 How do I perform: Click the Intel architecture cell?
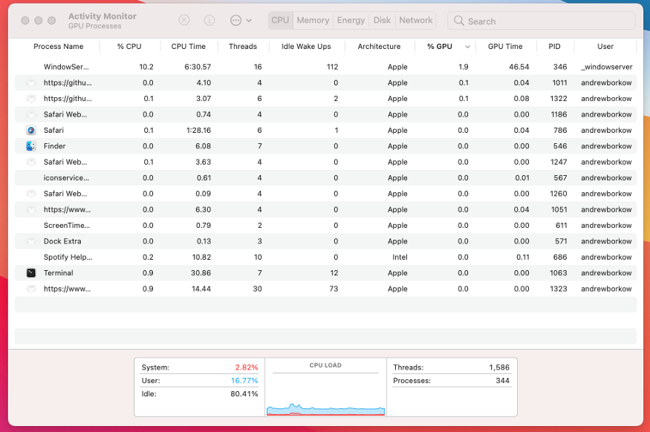(x=400, y=257)
